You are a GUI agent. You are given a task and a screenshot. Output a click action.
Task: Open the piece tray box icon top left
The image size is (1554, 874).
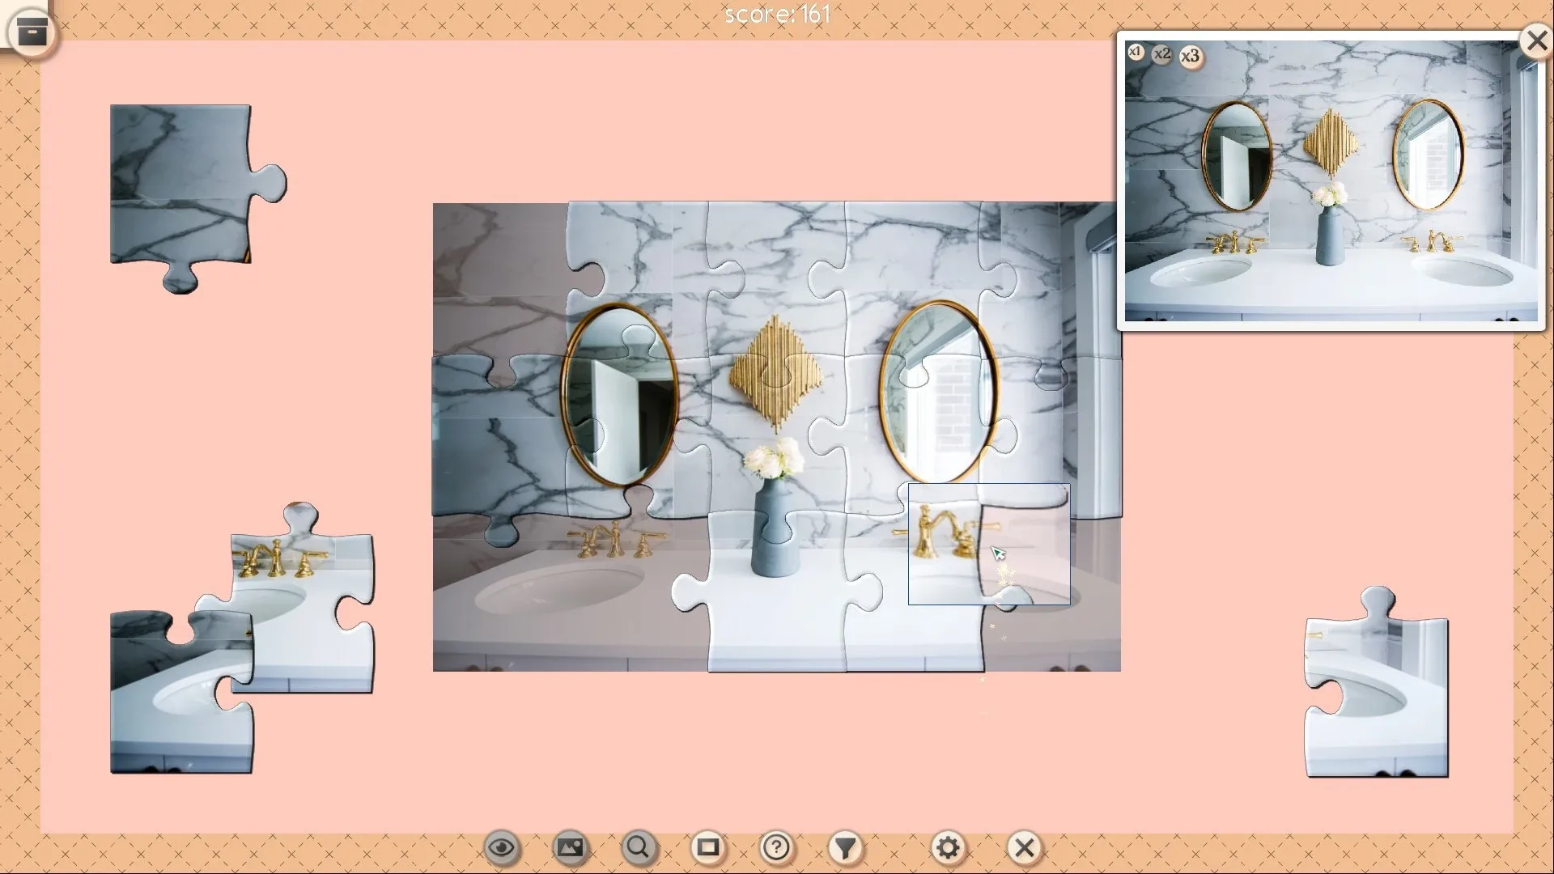(x=31, y=31)
